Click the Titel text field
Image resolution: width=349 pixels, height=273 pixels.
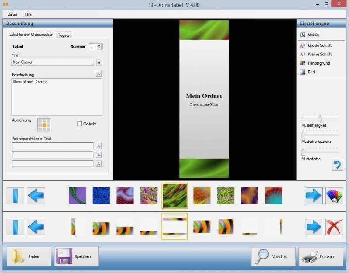(52, 62)
